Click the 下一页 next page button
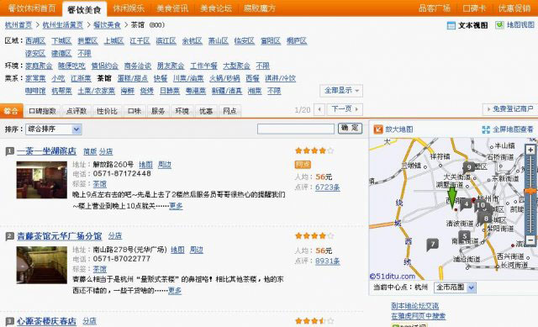 (345, 109)
